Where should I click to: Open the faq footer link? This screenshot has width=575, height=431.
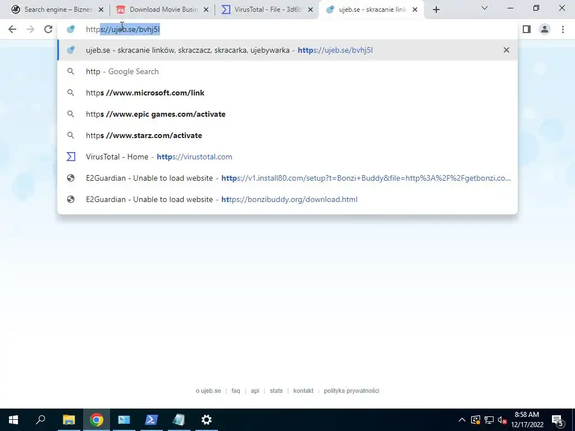(x=236, y=391)
